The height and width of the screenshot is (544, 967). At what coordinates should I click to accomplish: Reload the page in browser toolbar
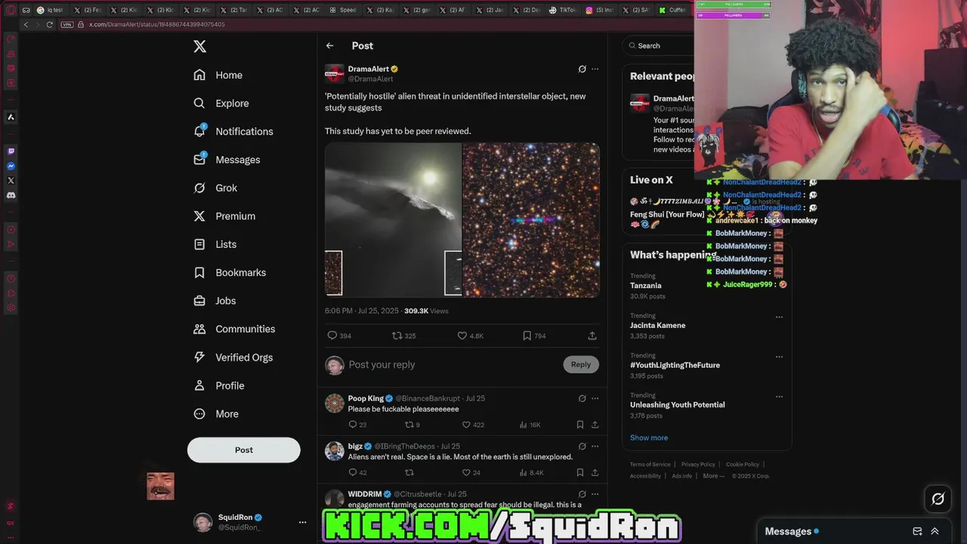click(50, 24)
